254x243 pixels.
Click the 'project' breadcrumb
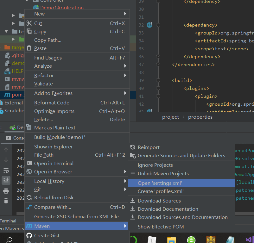coord(170,117)
